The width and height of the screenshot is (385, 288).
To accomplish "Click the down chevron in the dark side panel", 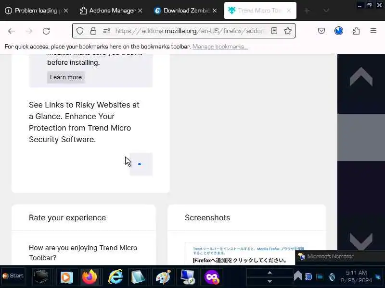I will pos(361,241).
